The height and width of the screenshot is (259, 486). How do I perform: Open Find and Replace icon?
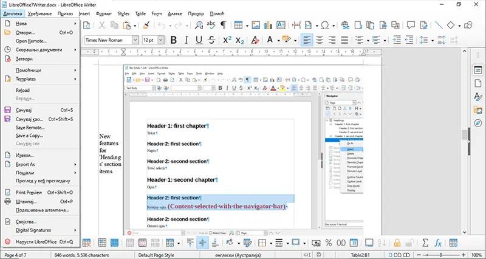coord(199,25)
